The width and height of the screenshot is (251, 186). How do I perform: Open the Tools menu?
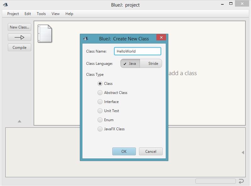[x=41, y=14]
